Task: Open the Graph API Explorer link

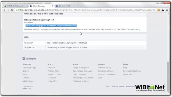Action: pyautogui.click(x=81, y=68)
